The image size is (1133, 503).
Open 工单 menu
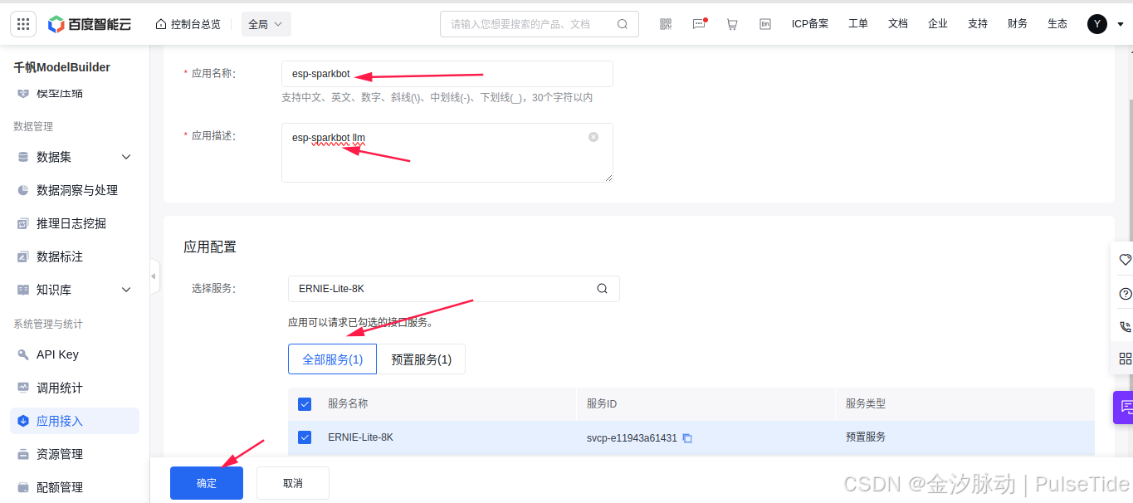point(858,24)
